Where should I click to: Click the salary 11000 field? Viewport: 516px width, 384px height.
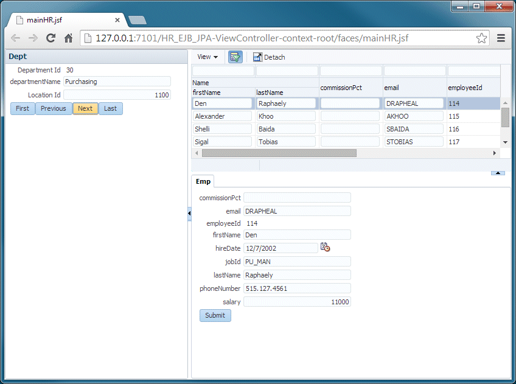[297, 302]
